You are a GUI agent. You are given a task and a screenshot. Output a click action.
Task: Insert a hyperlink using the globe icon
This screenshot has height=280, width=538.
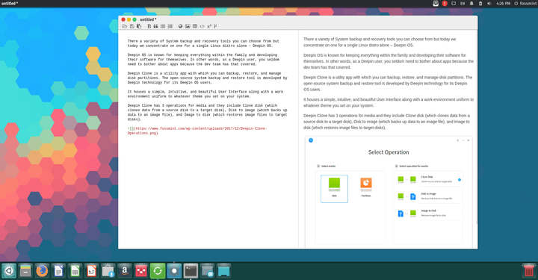[x=181, y=26]
